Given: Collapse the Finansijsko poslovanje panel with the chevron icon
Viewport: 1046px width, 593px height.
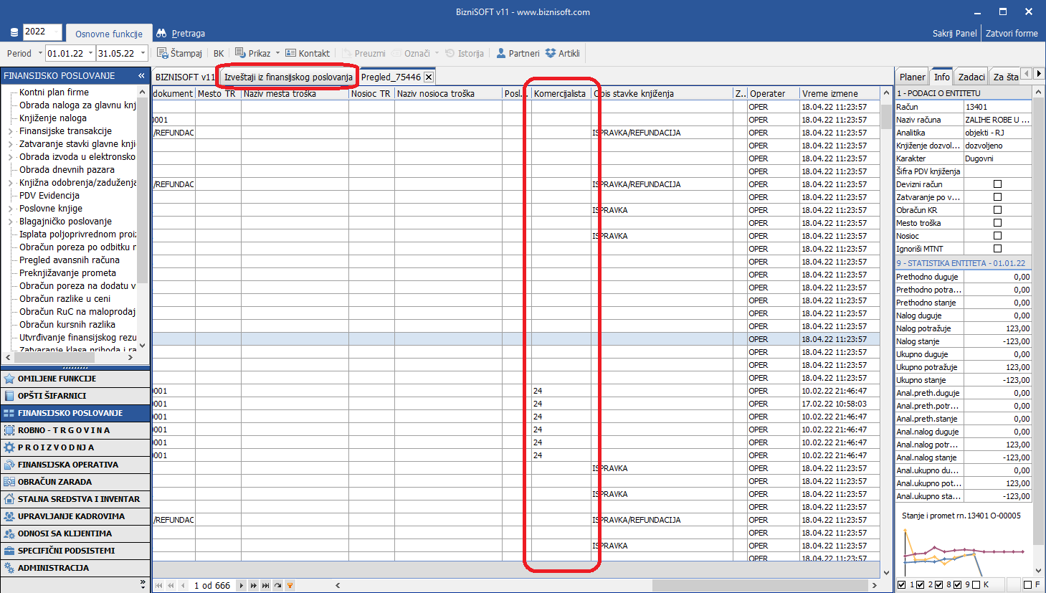Looking at the screenshot, I should pyautogui.click(x=141, y=75).
